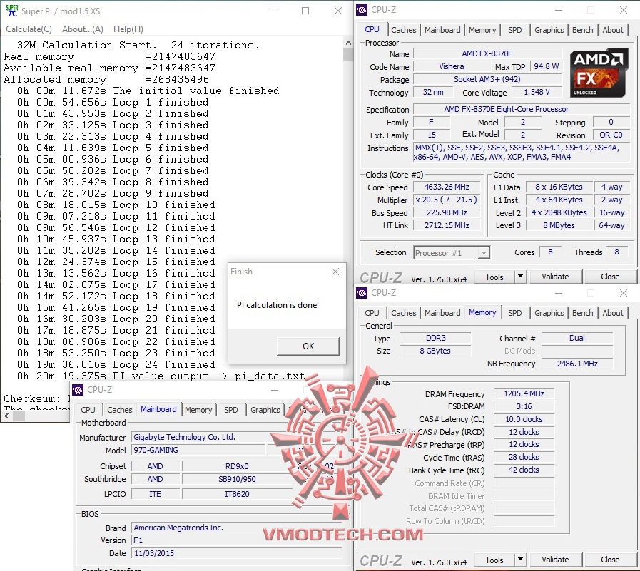
Task: Click Tools button in Memory CPU-Z window
Action: [494, 560]
